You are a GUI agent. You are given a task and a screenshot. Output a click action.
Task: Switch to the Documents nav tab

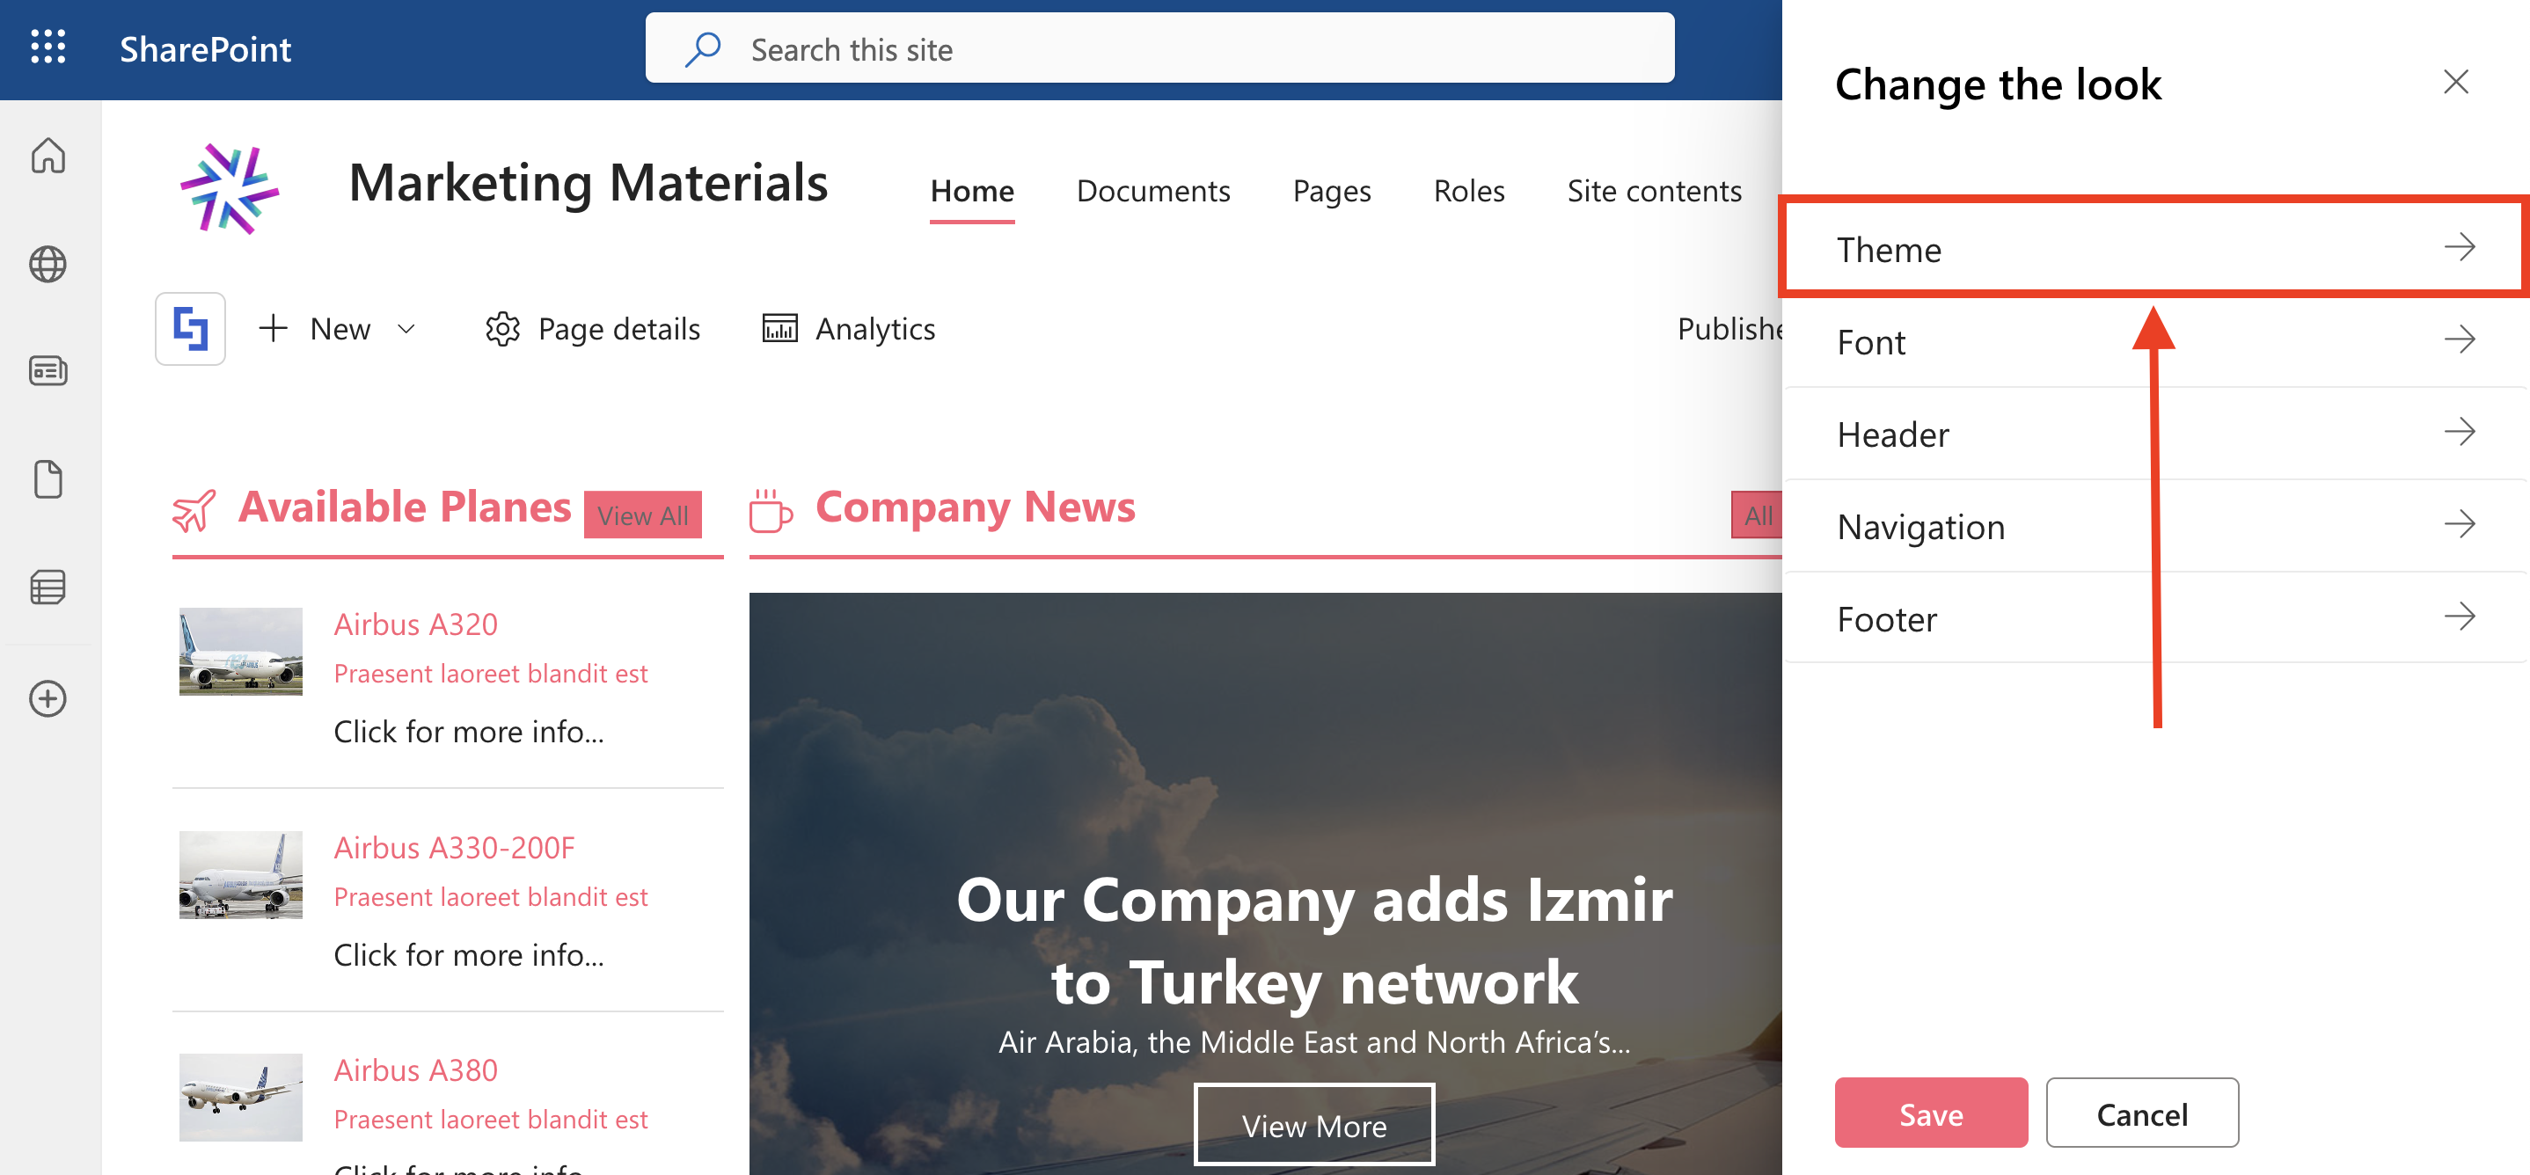coord(1153,191)
